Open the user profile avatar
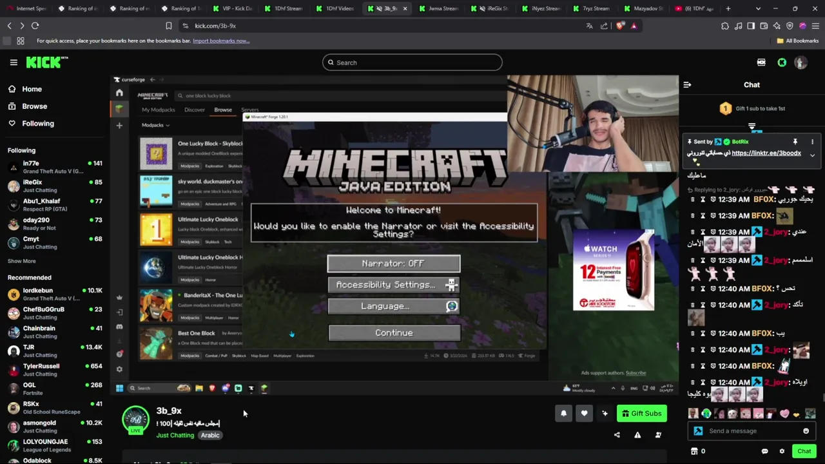Image resolution: width=825 pixels, height=464 pixels. 801,63
